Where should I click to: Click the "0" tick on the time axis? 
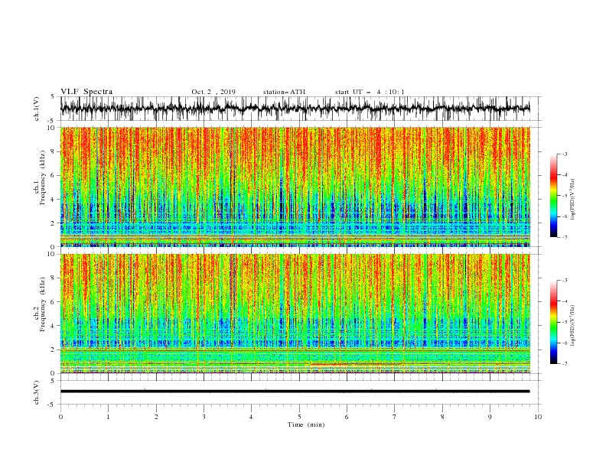(x=60, y=417)
